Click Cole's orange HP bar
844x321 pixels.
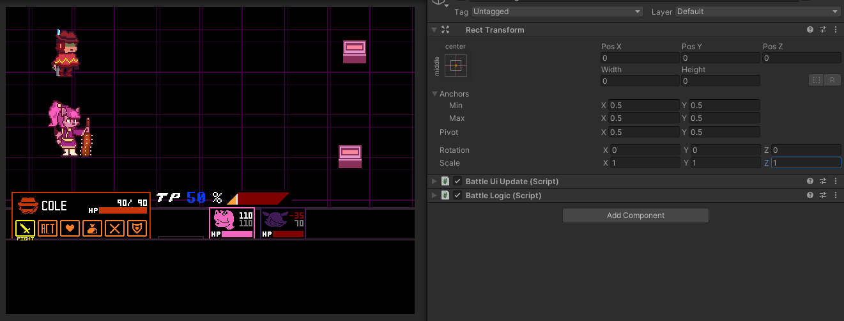[123, 210]
